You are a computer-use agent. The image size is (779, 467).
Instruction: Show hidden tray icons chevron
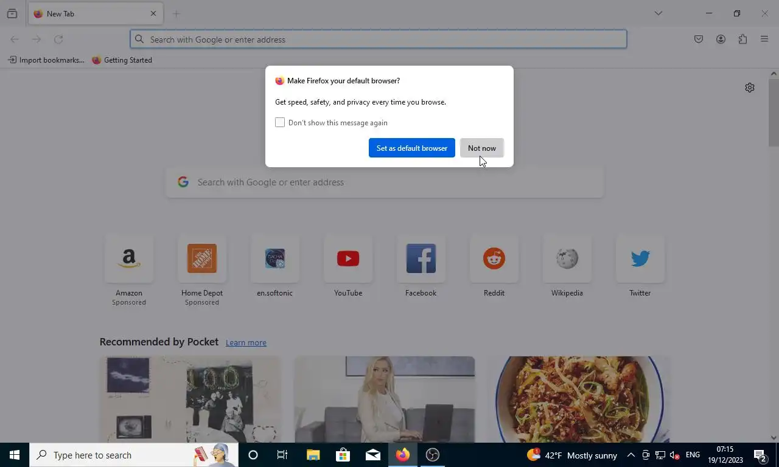[x=631, y=455]
